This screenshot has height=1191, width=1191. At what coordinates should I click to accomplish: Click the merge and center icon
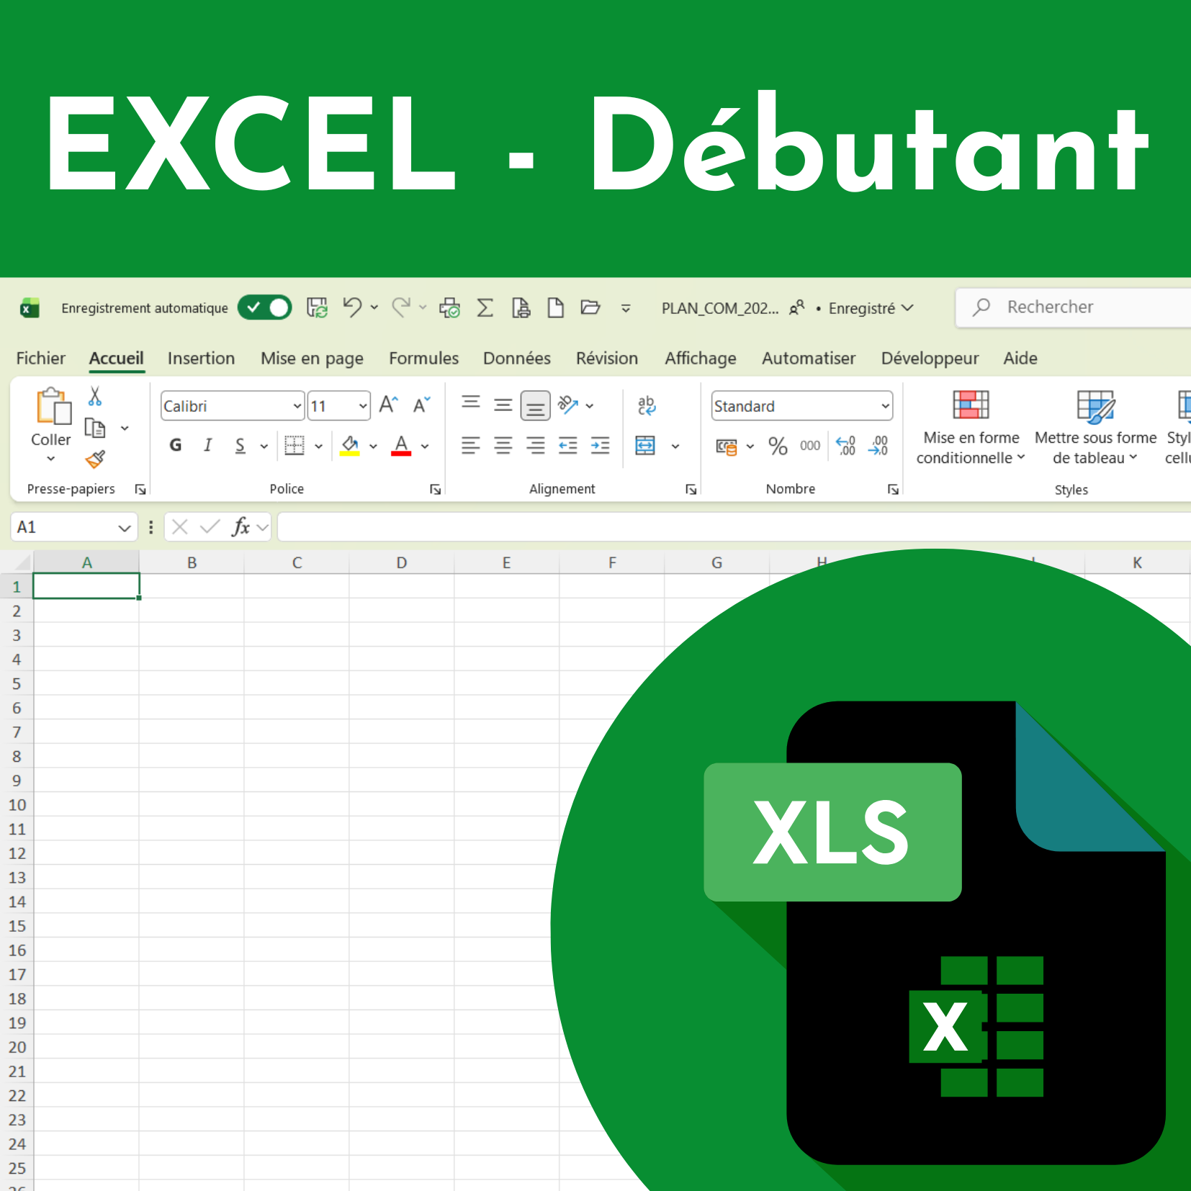point(646,446)
